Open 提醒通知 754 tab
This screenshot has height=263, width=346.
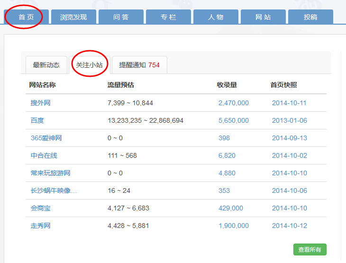139,65
